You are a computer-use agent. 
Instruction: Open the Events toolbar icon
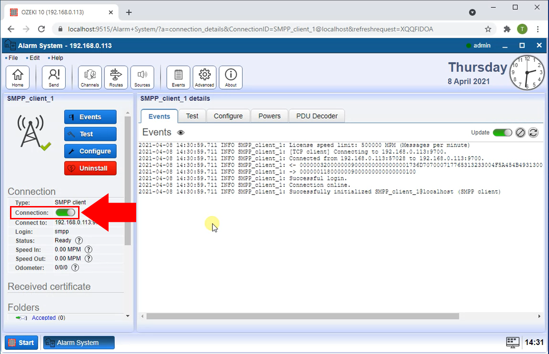coord(178,77)
